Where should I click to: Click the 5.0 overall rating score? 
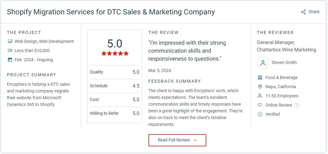click(115, 43)
